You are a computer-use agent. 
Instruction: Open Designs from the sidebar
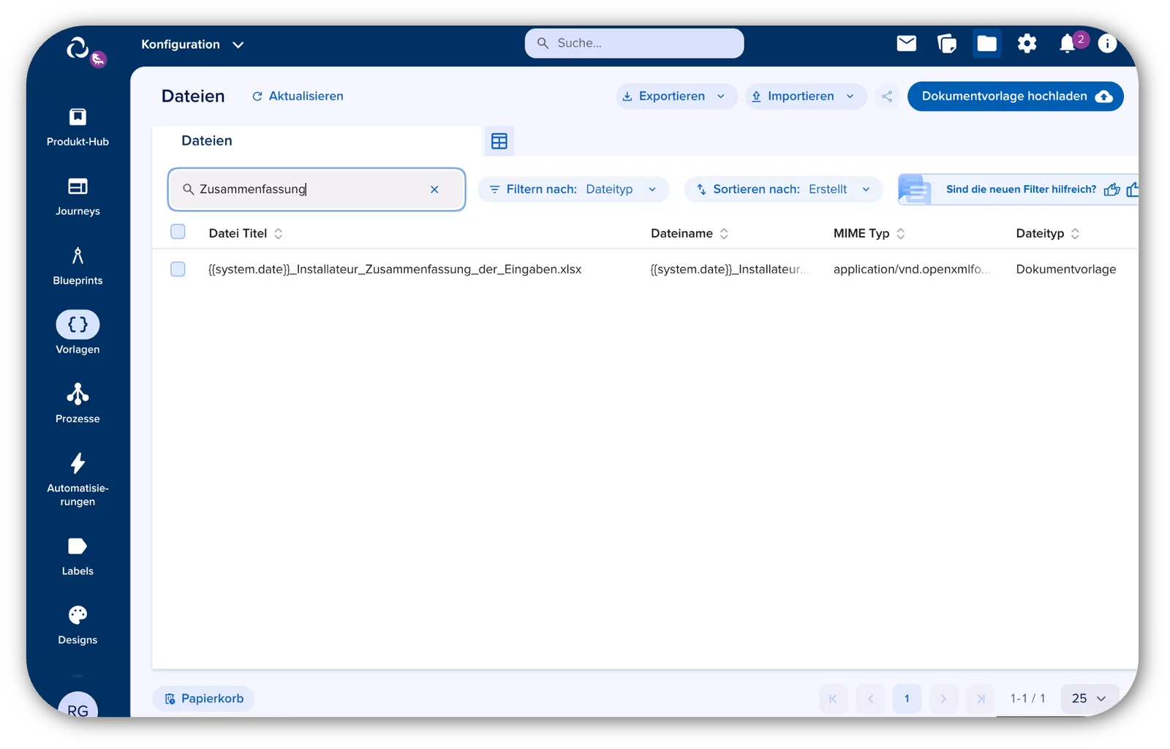point(78,625)
